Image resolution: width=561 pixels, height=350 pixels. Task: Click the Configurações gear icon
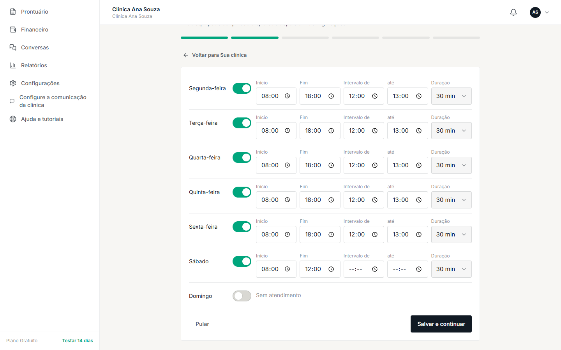coord(13,83)
